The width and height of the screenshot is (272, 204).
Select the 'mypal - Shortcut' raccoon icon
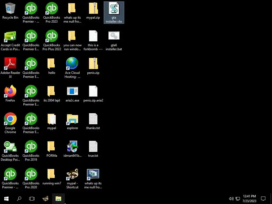click(x=72, y=178)
